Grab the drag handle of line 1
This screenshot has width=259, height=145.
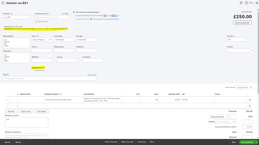coord(8,100)
